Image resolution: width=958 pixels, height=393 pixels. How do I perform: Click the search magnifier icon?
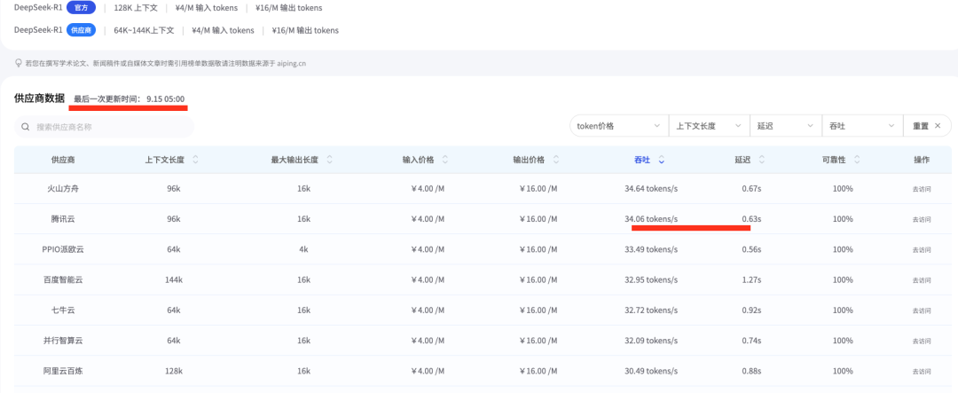tap(26, 127)
